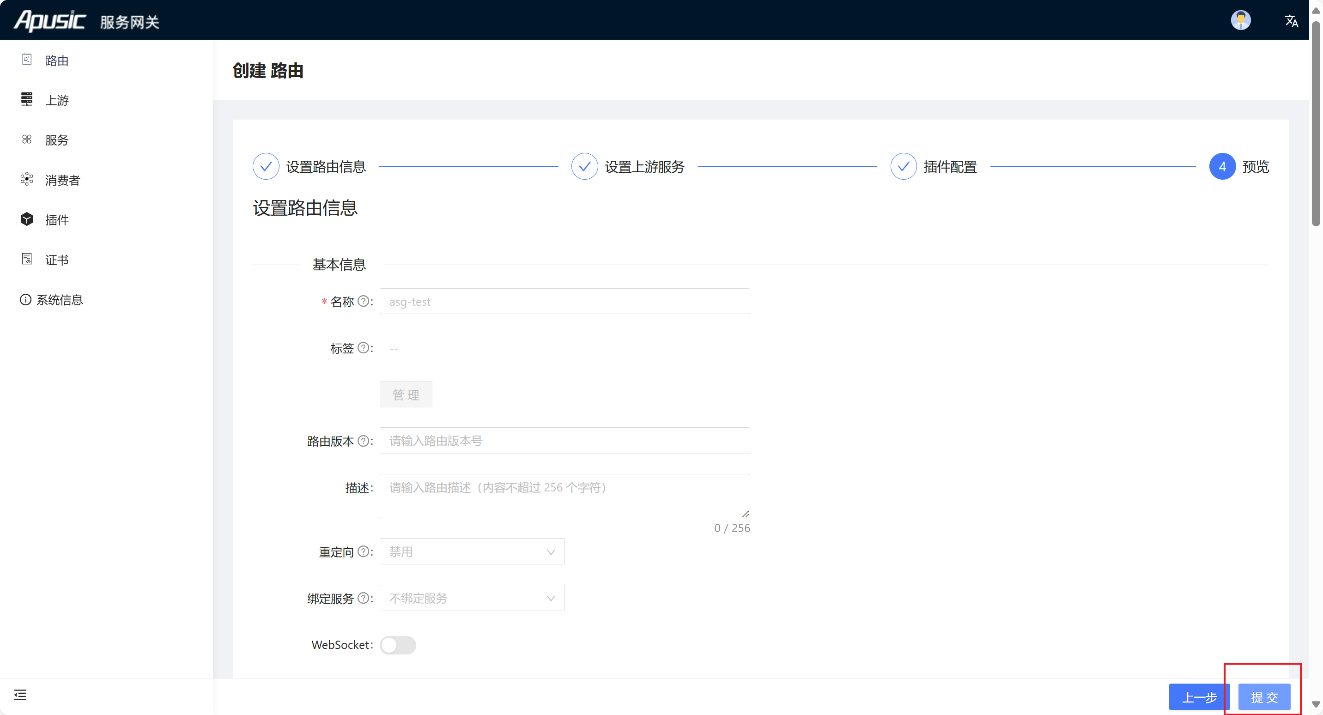
Task: Show help tooltip next to 标签
Action: pos(363,348)
